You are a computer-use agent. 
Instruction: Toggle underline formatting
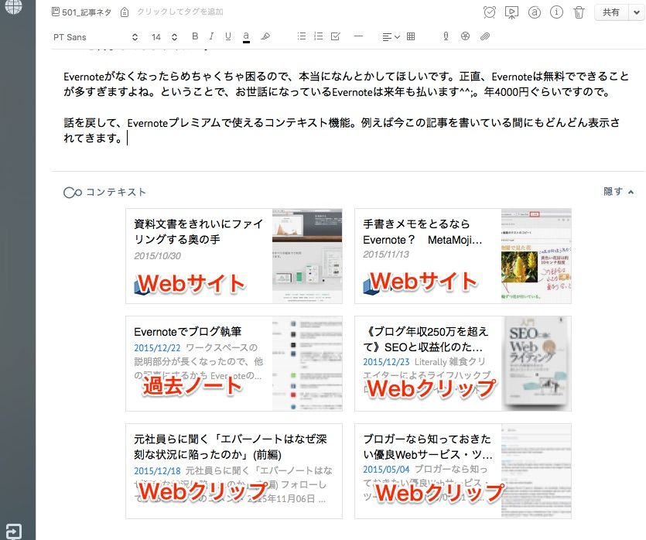(x=227, y=36)
